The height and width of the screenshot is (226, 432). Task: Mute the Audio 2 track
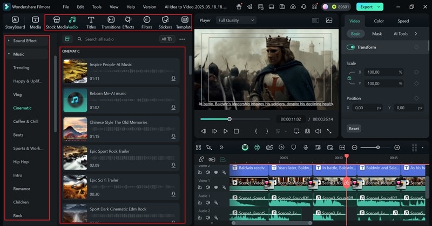click(208, 217)
